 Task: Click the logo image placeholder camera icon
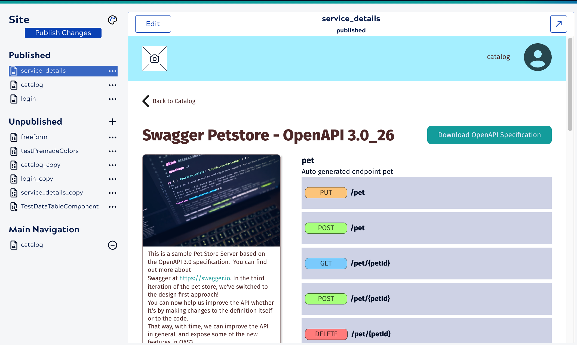click(155, 59)
